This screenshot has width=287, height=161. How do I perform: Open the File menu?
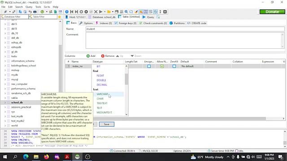(3, 7)
